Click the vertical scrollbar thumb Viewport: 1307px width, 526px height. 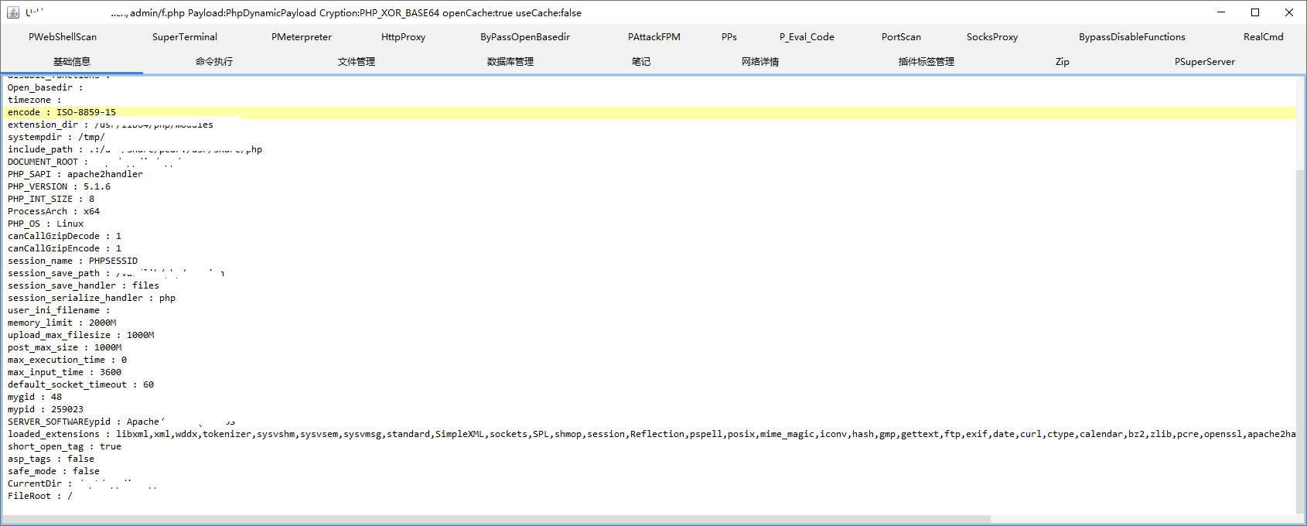pyautogui.click(x=1301, y=340)
